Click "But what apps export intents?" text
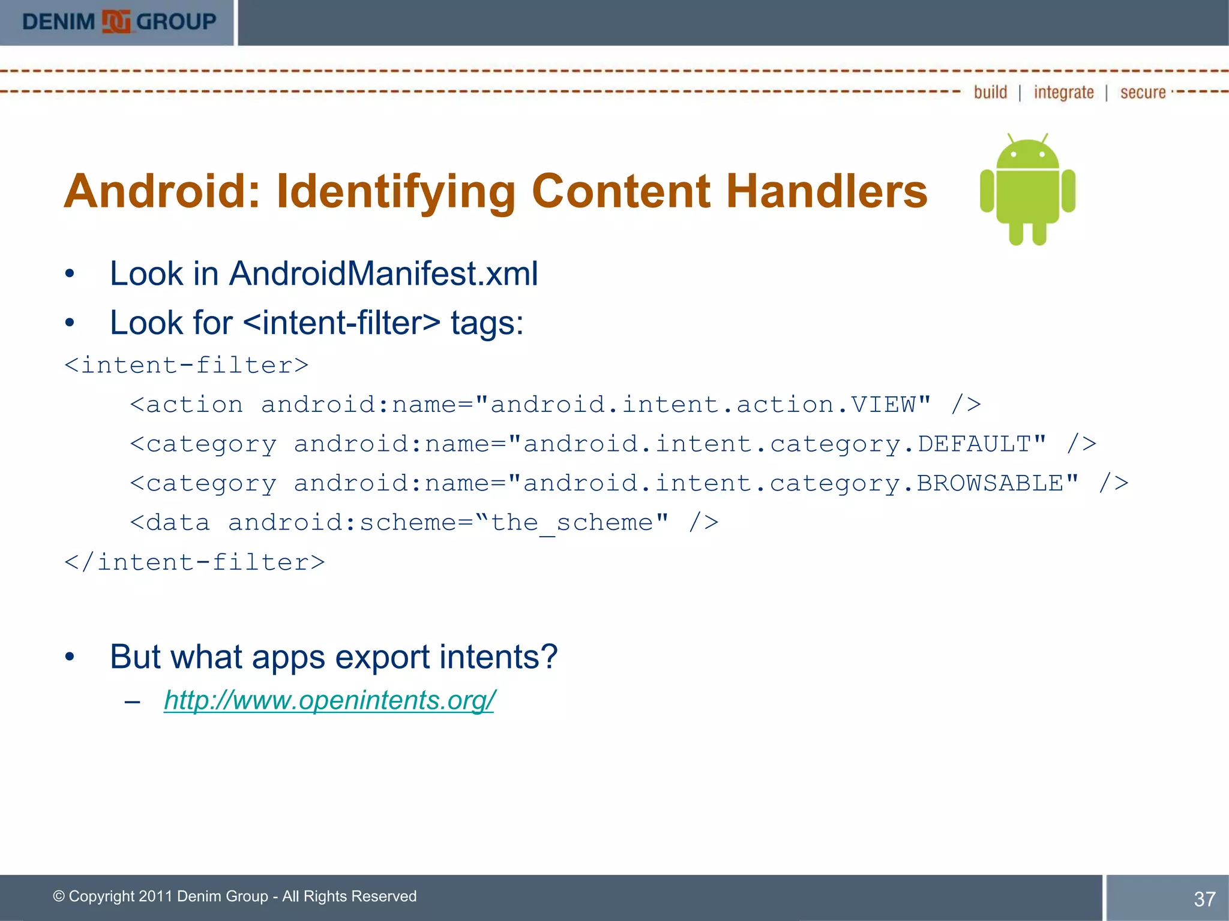 tap(334, 657)
